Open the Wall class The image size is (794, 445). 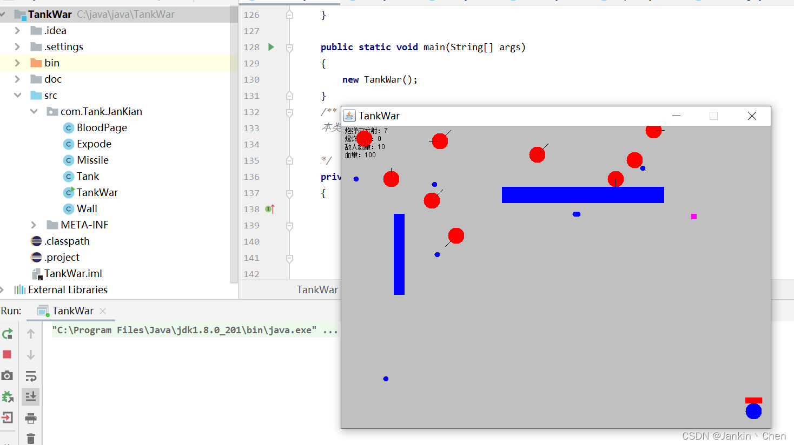coord(80,208)
